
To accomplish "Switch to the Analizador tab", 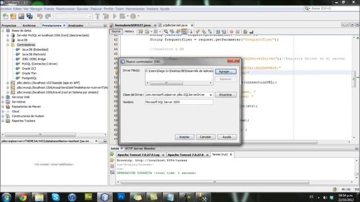I will tap(75, 25).
